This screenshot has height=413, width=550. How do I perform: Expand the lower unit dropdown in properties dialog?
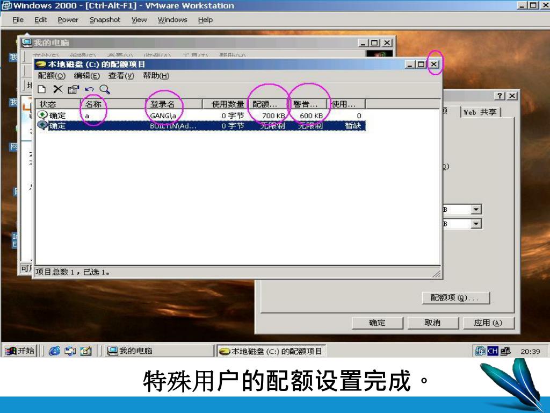pos(476,224)
